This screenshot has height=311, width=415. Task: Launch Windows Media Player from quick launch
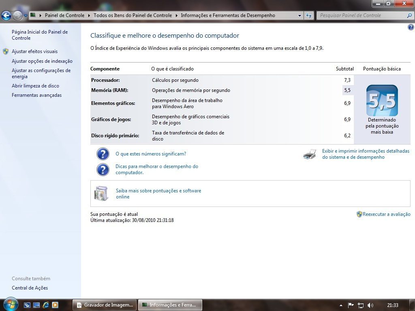[55, 305]
